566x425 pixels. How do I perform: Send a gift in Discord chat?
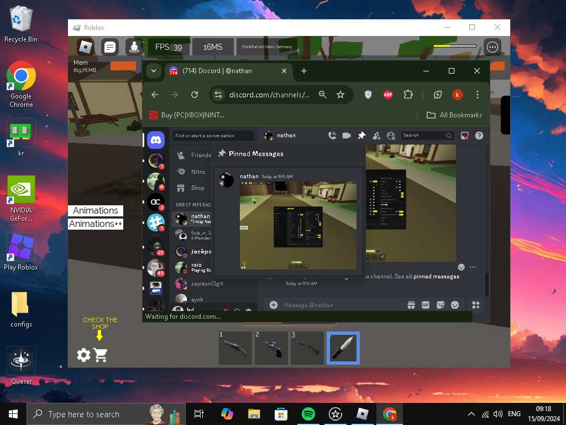point(411,305)
